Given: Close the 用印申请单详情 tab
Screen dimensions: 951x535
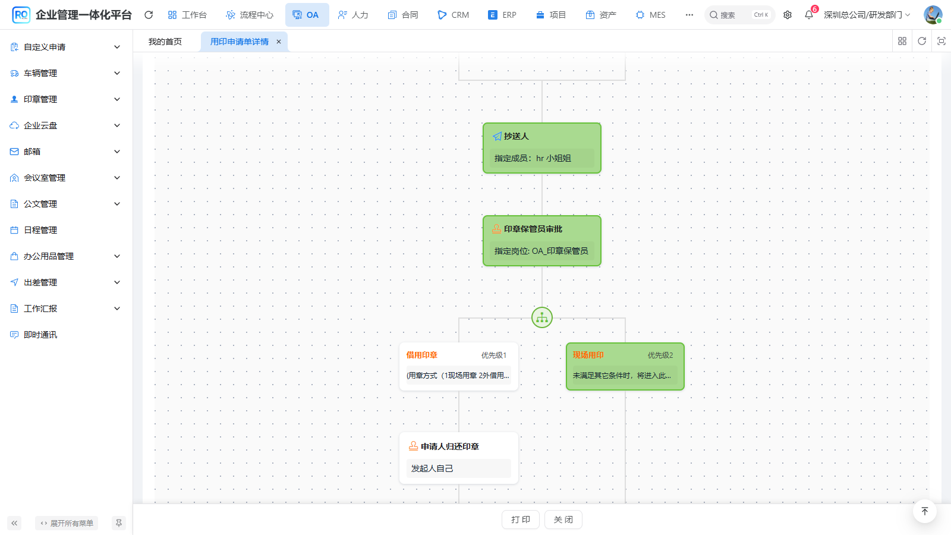Looking at the screenshot, I should (x=278, y=42).
